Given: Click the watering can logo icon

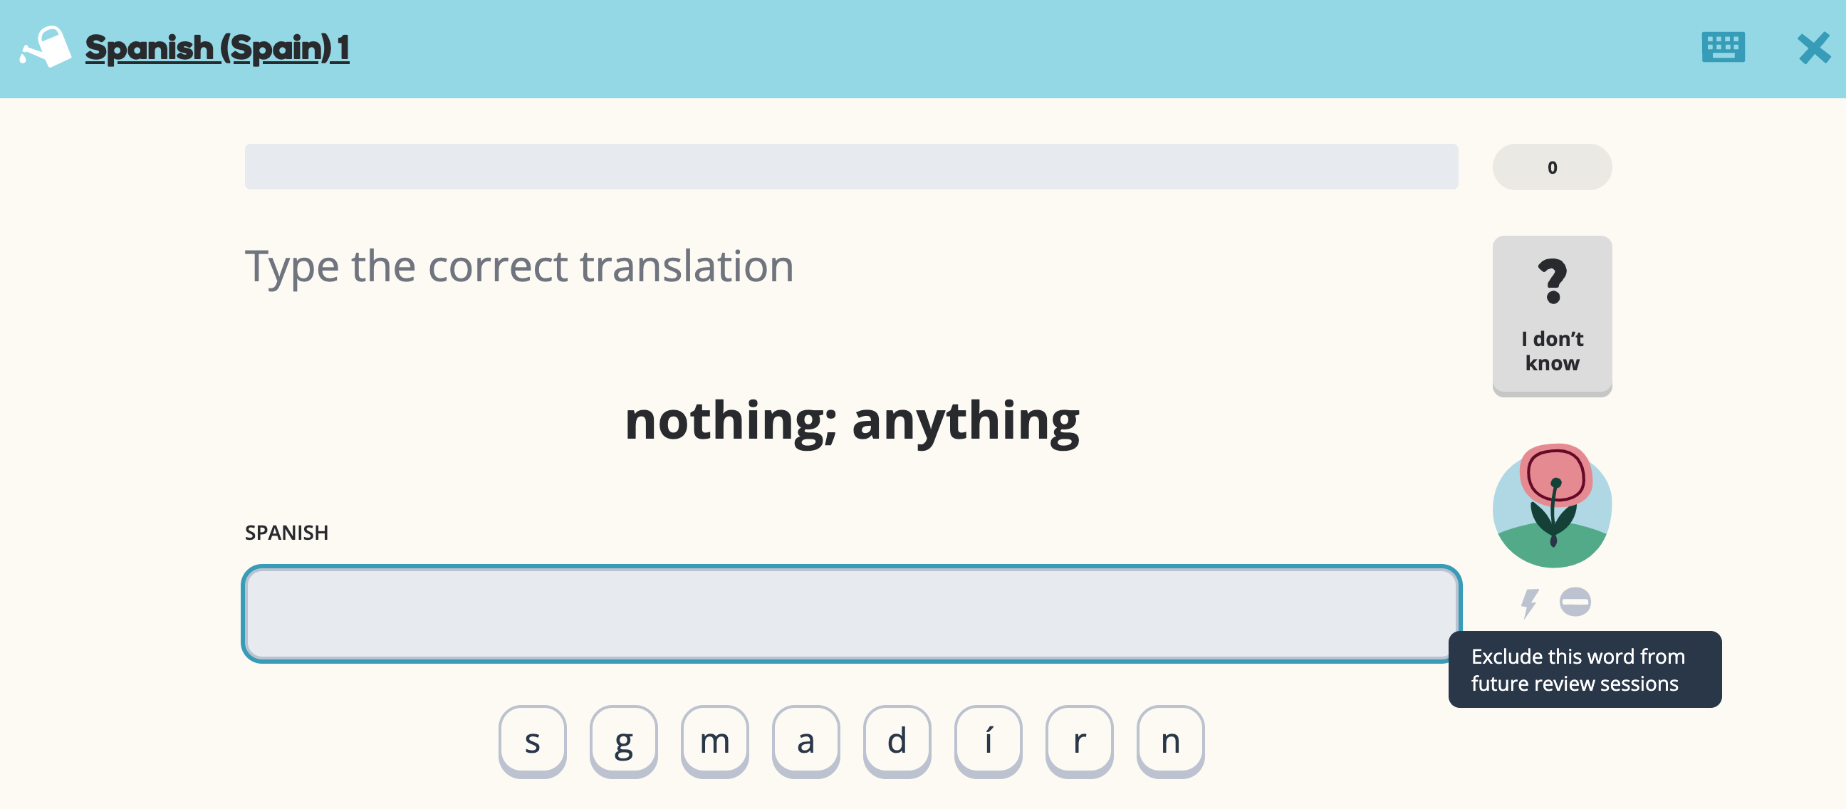Looking at the screenshot, I should (x=46, y=47).
